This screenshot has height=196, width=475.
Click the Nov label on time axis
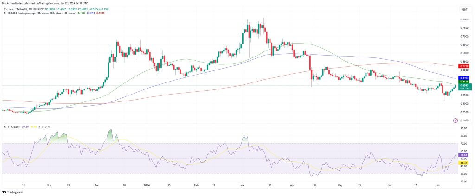(48, 184)
